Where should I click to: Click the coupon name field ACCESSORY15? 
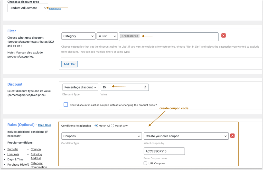point(164,151)
